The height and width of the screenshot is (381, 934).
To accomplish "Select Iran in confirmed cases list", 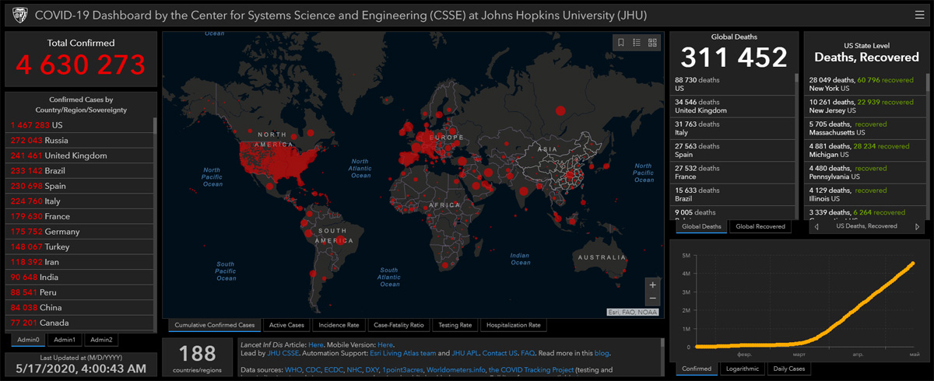I will click(80, 262).
